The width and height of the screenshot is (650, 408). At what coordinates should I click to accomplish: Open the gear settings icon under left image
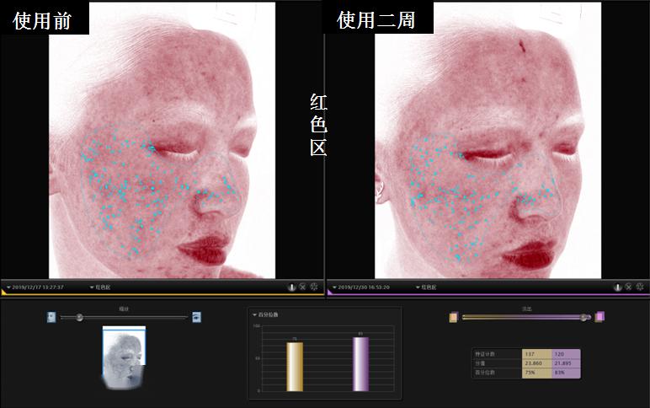314,287
